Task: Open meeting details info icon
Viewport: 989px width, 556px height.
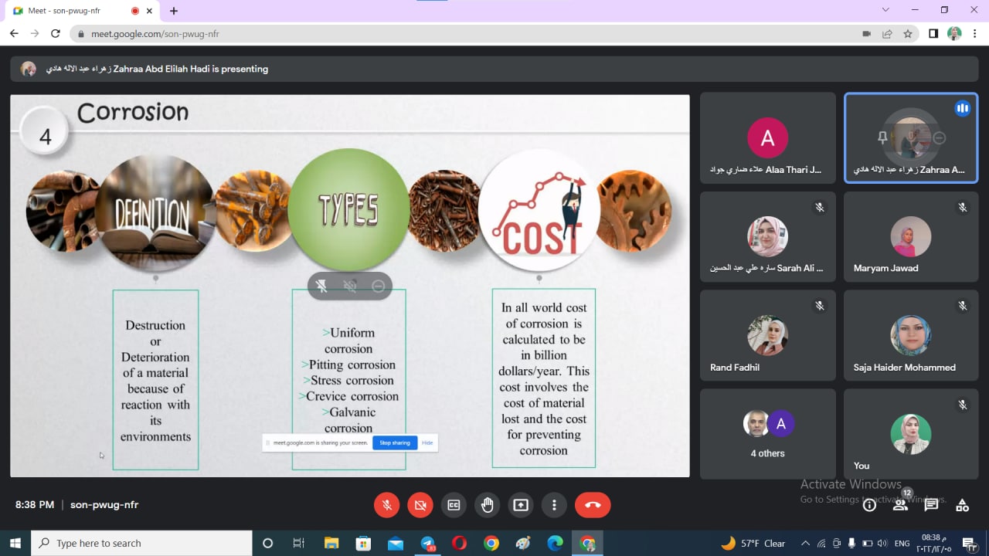Action: click(x=869, y=505)
